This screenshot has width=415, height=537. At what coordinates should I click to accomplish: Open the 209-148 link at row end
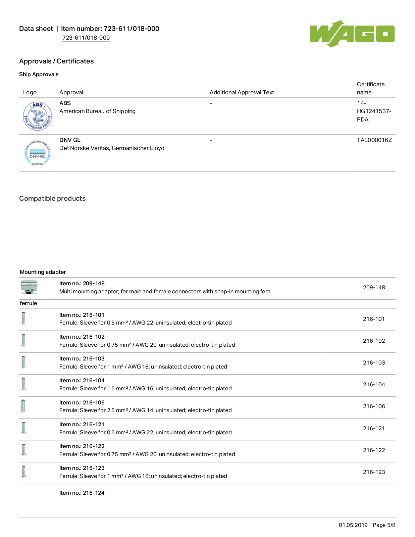coord(374,287)
